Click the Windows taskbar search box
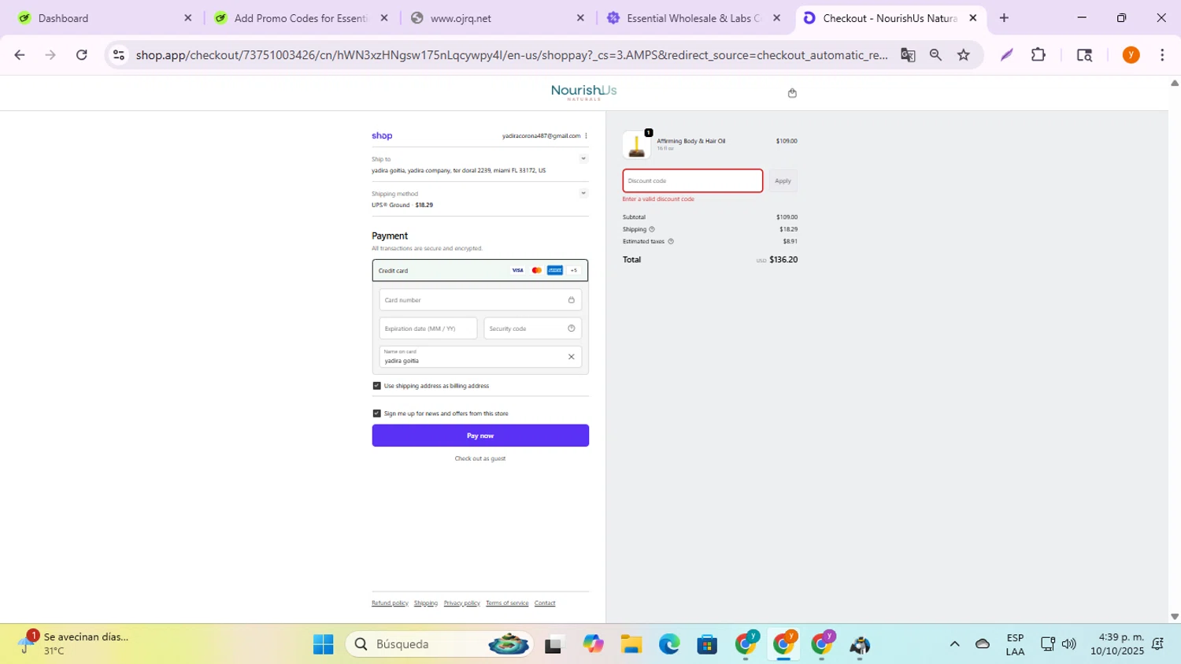The image size is (1181, 664). pos(439,644)
